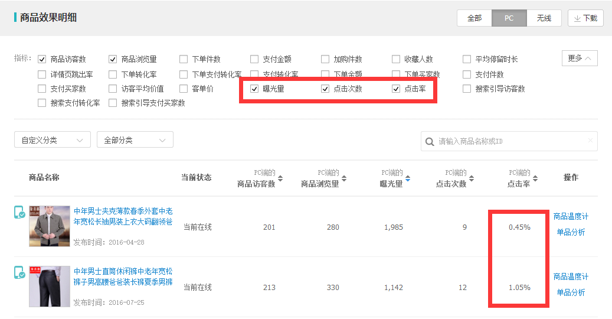Switch to the 无线 tab

click(544, 18)
